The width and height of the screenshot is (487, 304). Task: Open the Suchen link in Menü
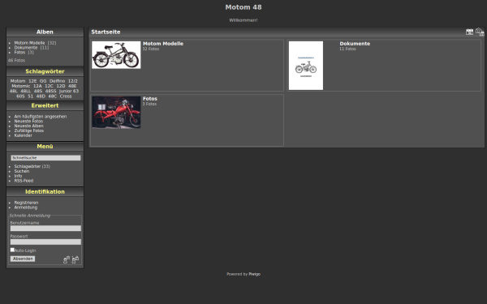[22, 171]
